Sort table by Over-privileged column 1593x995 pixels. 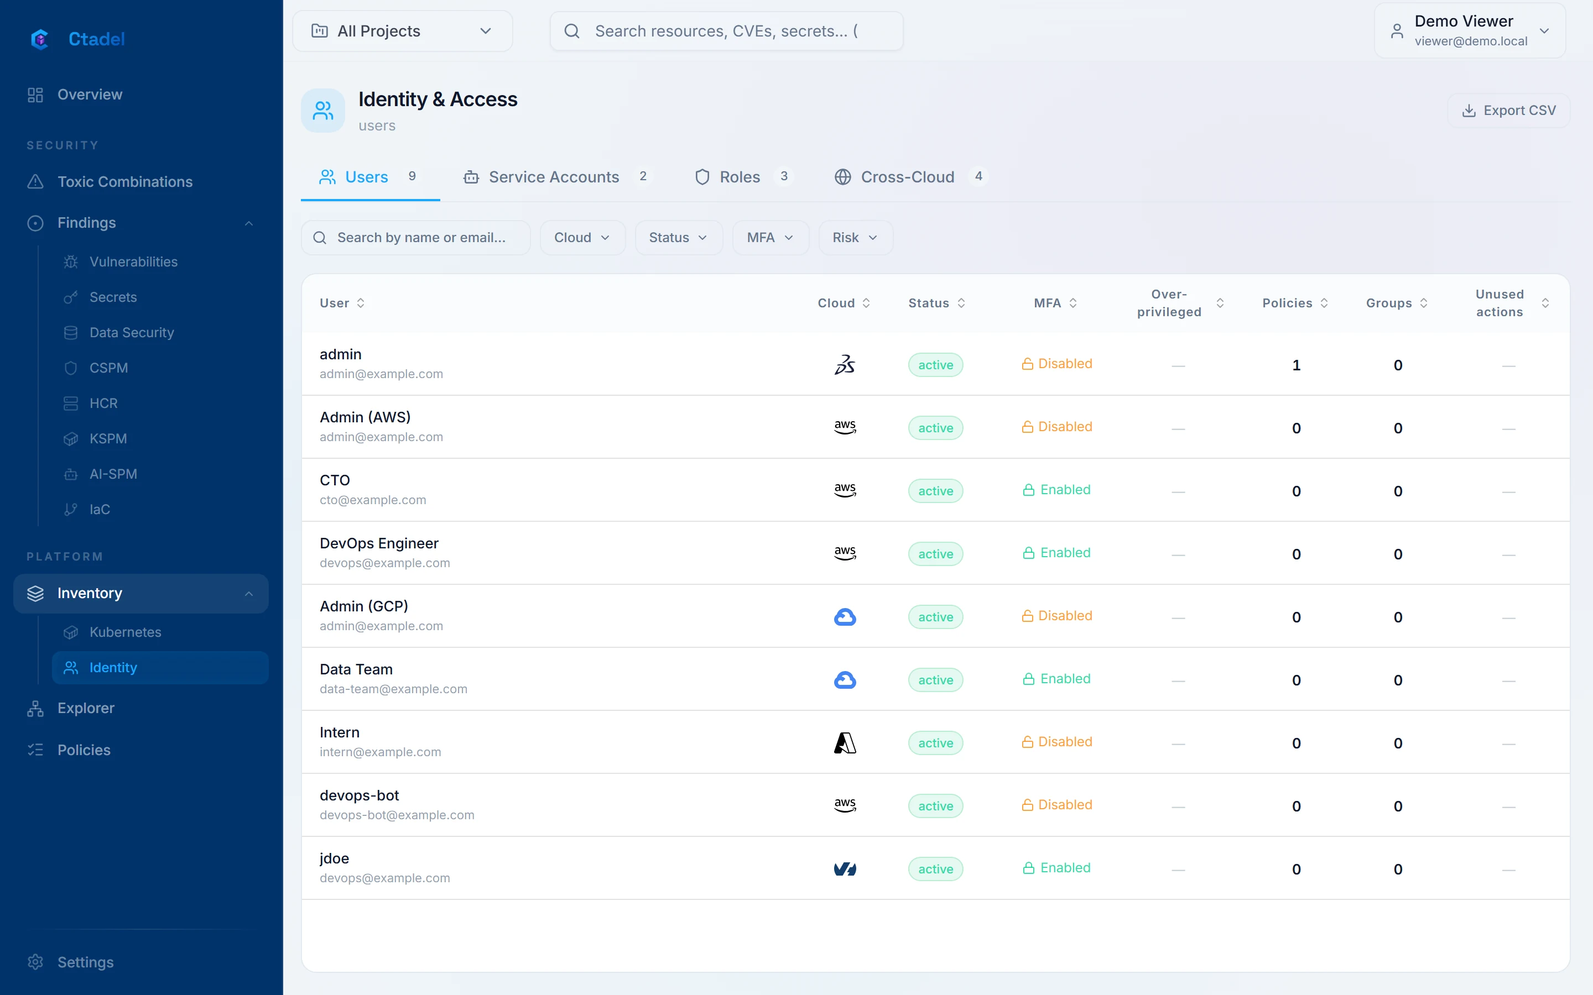(x=1180, y=303)
